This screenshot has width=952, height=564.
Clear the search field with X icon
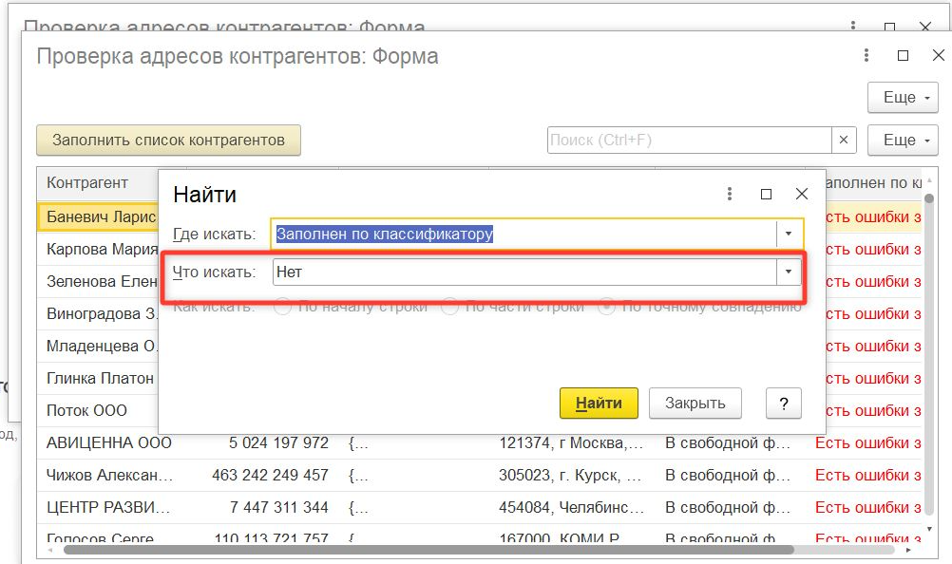point(844,141)
